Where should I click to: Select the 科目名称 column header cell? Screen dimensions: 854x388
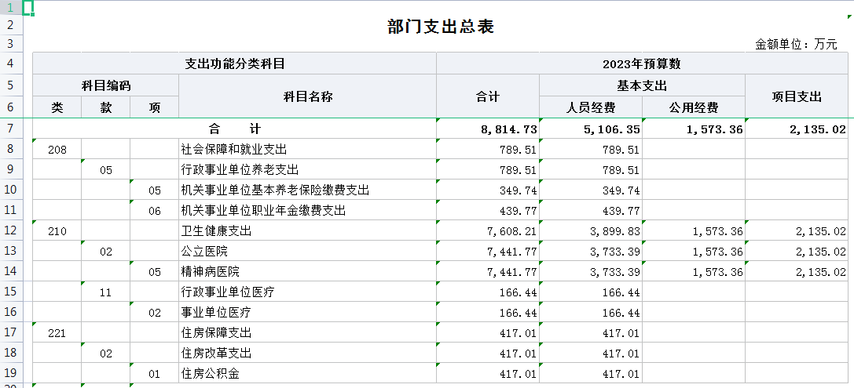point(307,96)
